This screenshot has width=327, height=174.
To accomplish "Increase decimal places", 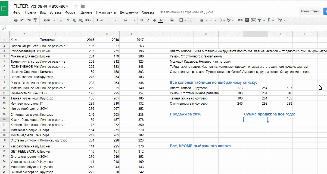I will (x=80, y=20).
